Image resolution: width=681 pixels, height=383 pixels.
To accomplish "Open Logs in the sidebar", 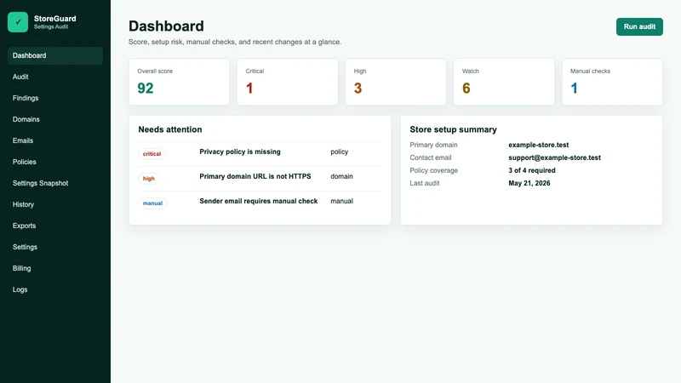I will pyautogui.click(x=55, y=289).
